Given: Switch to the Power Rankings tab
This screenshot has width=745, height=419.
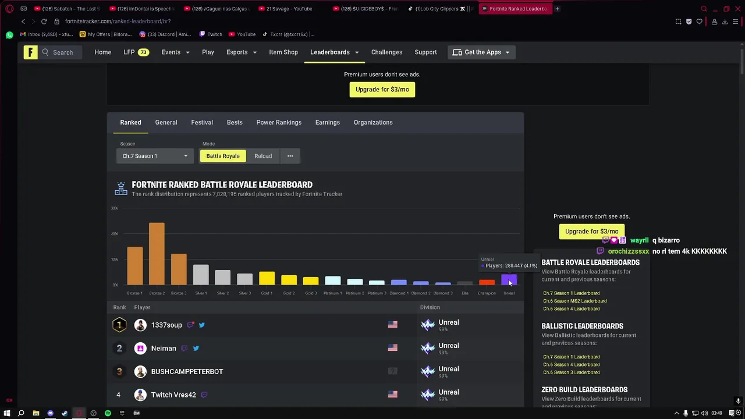Looking at the screenshot, I should pyautogui.click(x=279, y=122).
